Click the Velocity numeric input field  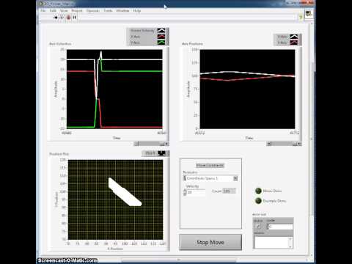click(196, 192)
